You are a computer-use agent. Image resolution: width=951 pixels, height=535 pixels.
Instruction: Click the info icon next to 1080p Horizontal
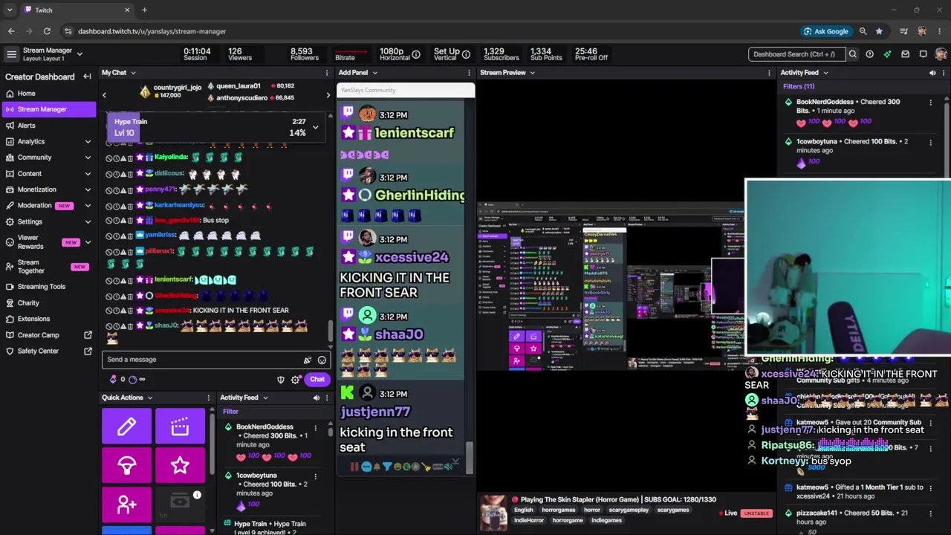pos(416,54)
